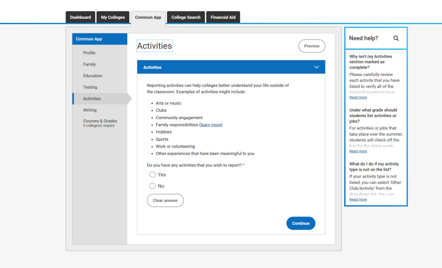This screenshot has width=442, height=268.
Task: Open the Family sidebar section
Action: 89,65
